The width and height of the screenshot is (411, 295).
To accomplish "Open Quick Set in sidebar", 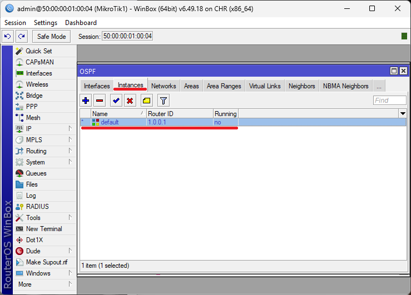I will [x=38, y=51].
